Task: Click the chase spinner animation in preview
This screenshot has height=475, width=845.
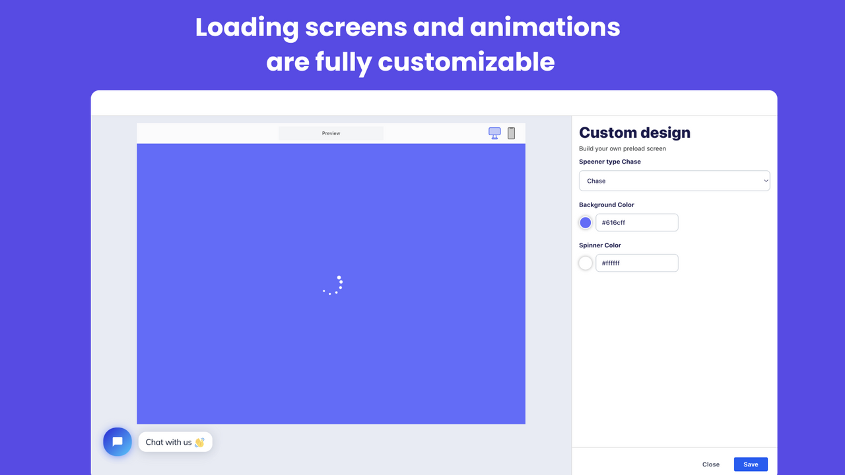Action: tap(333, 285)
